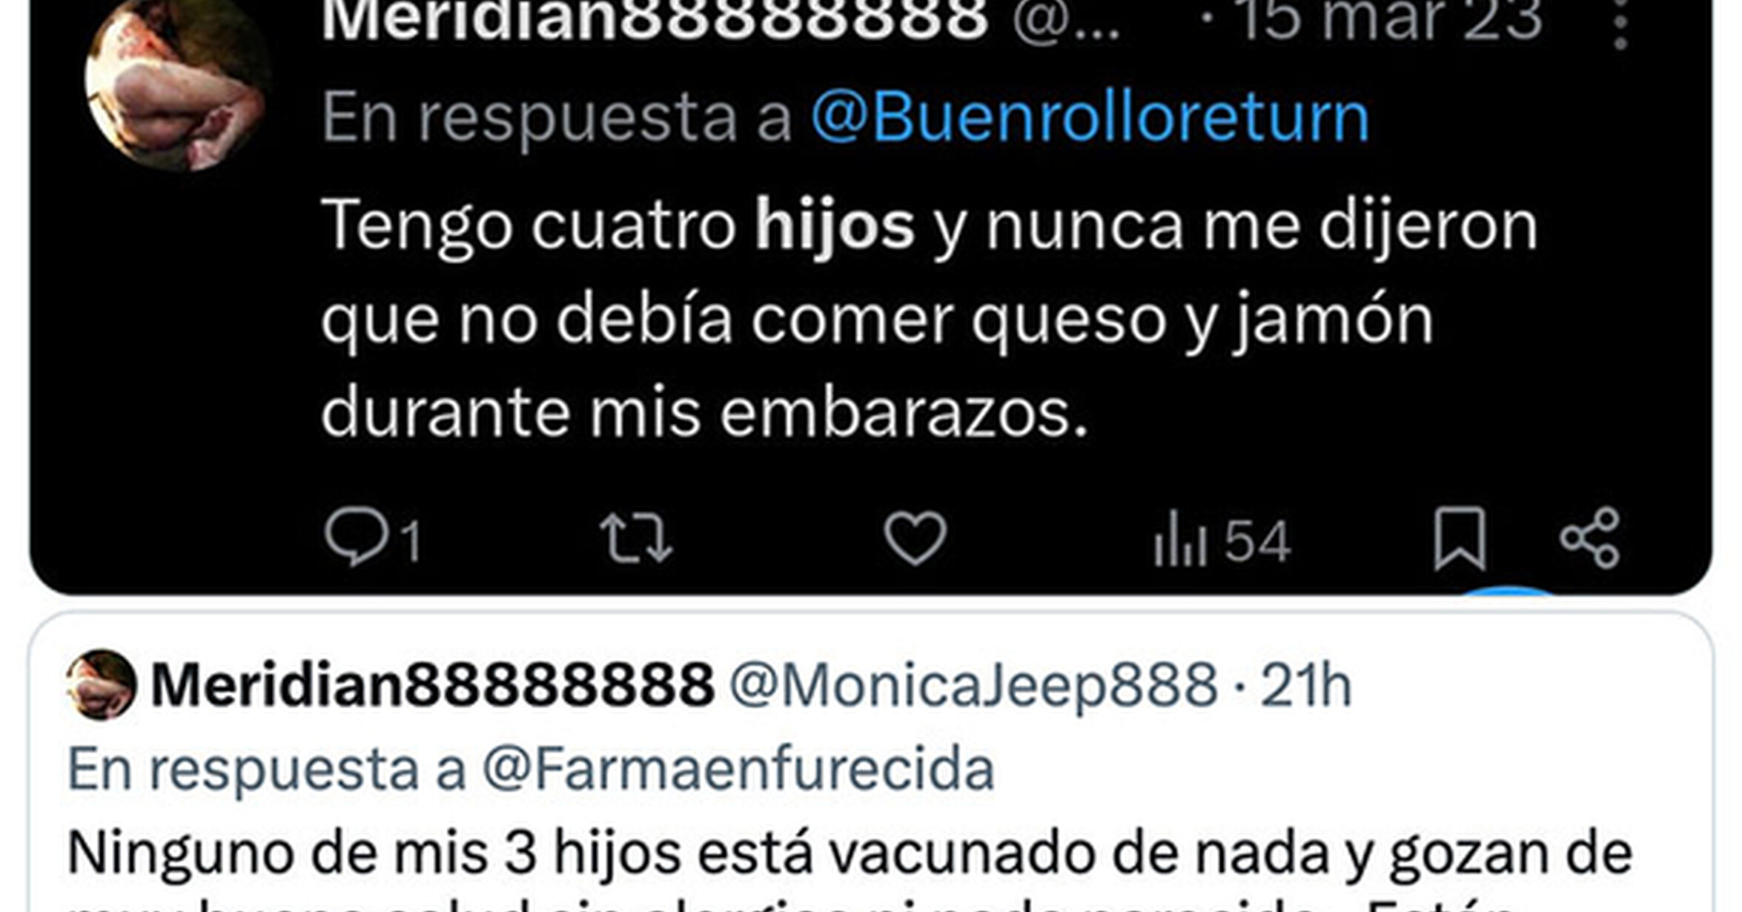The width and height of the screenshot is (1742, 912).
Task: Click the reply count number 1
Action: click(411, 541)
